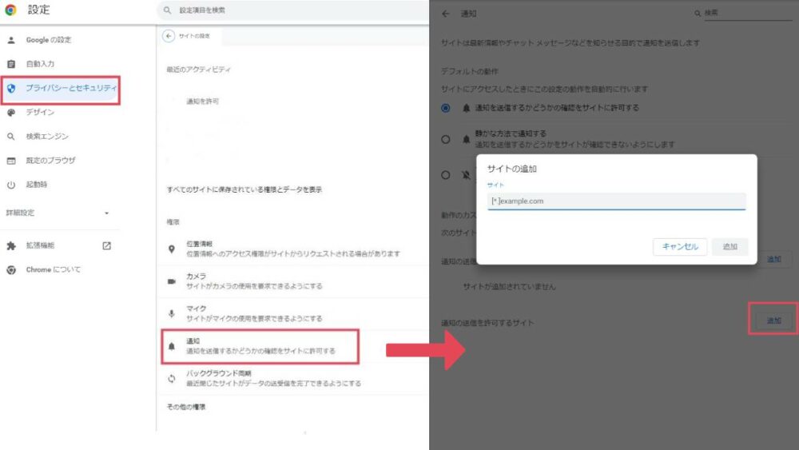Click キャンセル in サイトの追加 dialog
This screenshot has width=799, height=450.
pos(680,247)
